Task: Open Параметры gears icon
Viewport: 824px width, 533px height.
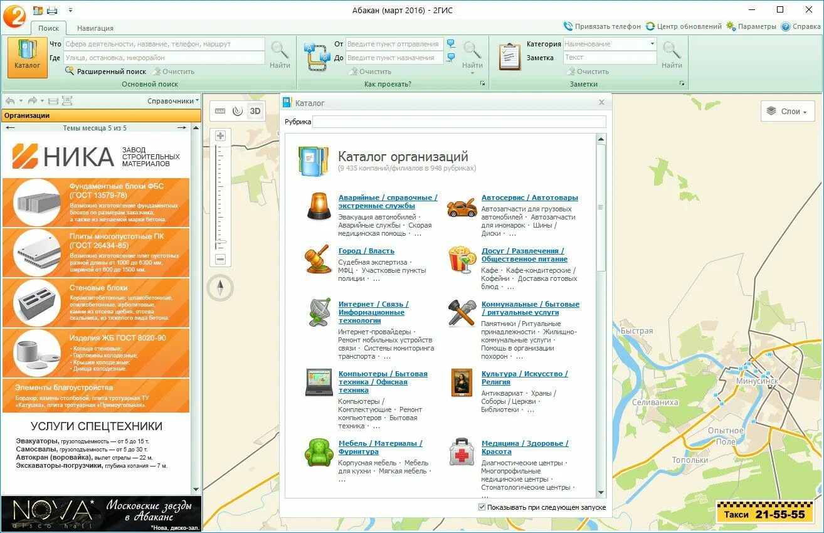Action: point(731,26)
